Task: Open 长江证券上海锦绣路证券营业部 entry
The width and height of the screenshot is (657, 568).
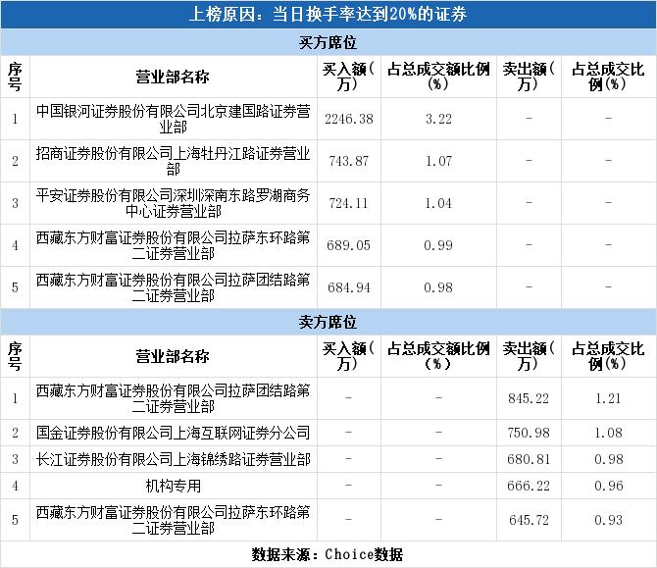Action: pos(173,459)
